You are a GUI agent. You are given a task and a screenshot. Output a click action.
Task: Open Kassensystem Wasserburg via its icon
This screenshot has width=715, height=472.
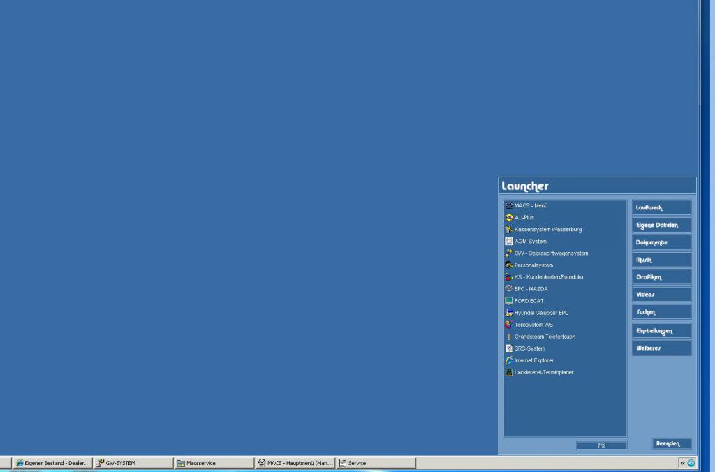509,230
